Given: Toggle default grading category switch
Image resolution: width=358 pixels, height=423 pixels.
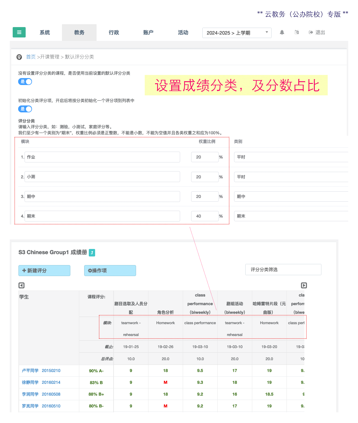Looking at the screenshot, I should tap(25, 82).
